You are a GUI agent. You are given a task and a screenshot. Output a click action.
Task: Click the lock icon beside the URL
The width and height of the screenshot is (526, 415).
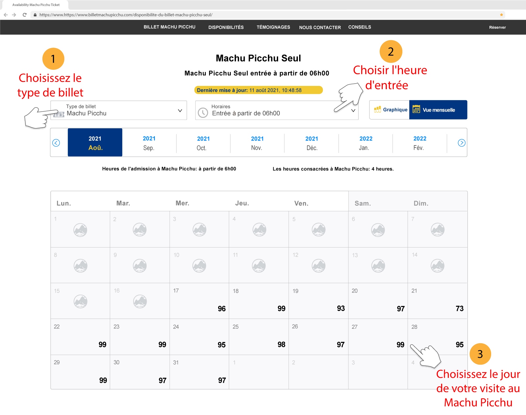(x=35, y=15)
